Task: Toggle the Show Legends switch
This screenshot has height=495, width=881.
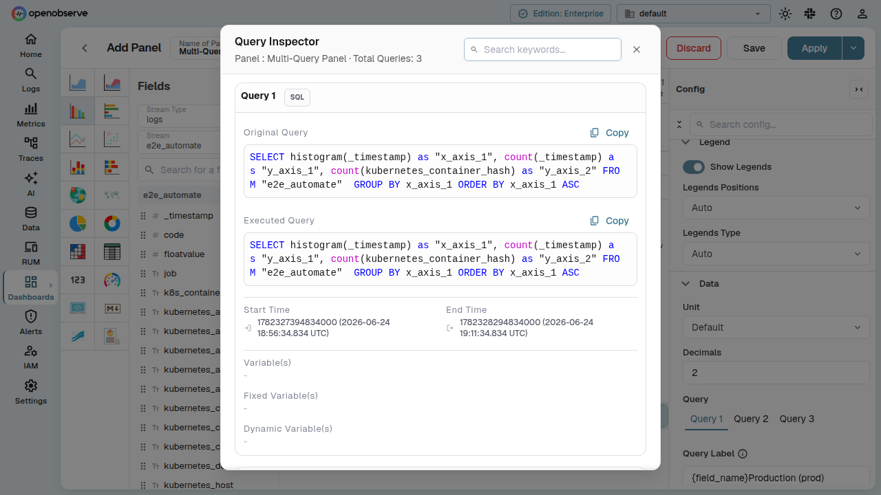Action: (694, 167)
